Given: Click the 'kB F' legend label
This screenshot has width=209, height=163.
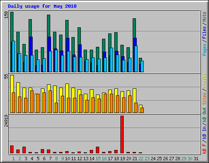Looking at the screenshot, I should [205, 149].
